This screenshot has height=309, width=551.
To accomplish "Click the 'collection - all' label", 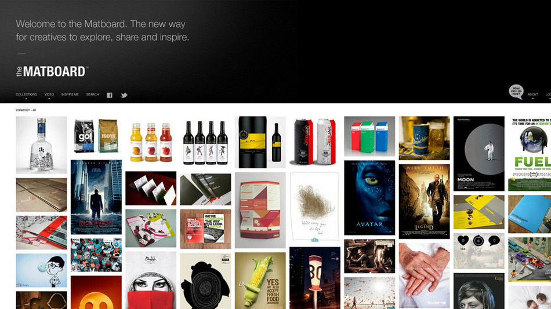I will (26, 110).
